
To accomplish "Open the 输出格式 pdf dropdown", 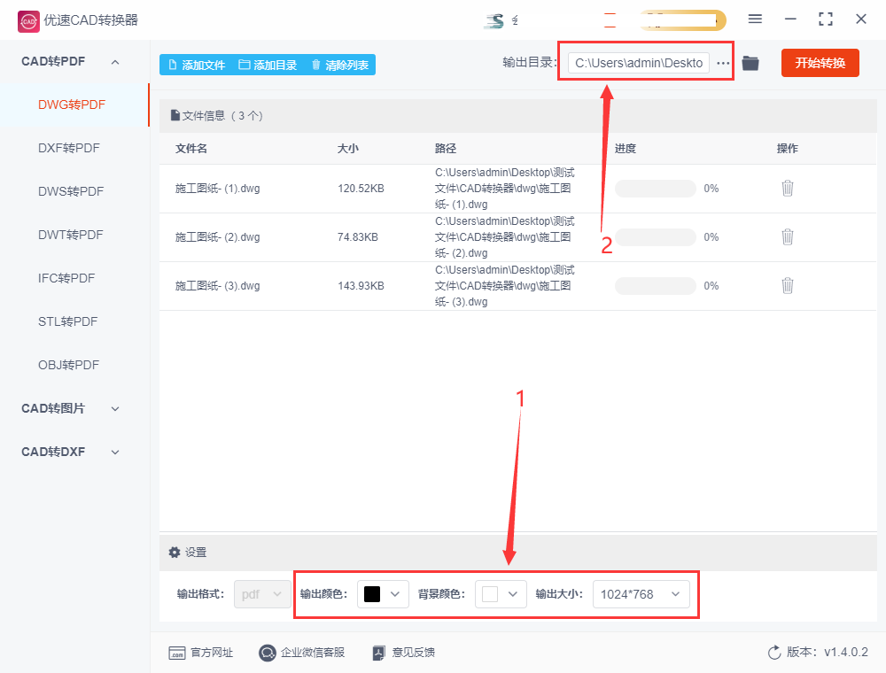I will point(262,594).
